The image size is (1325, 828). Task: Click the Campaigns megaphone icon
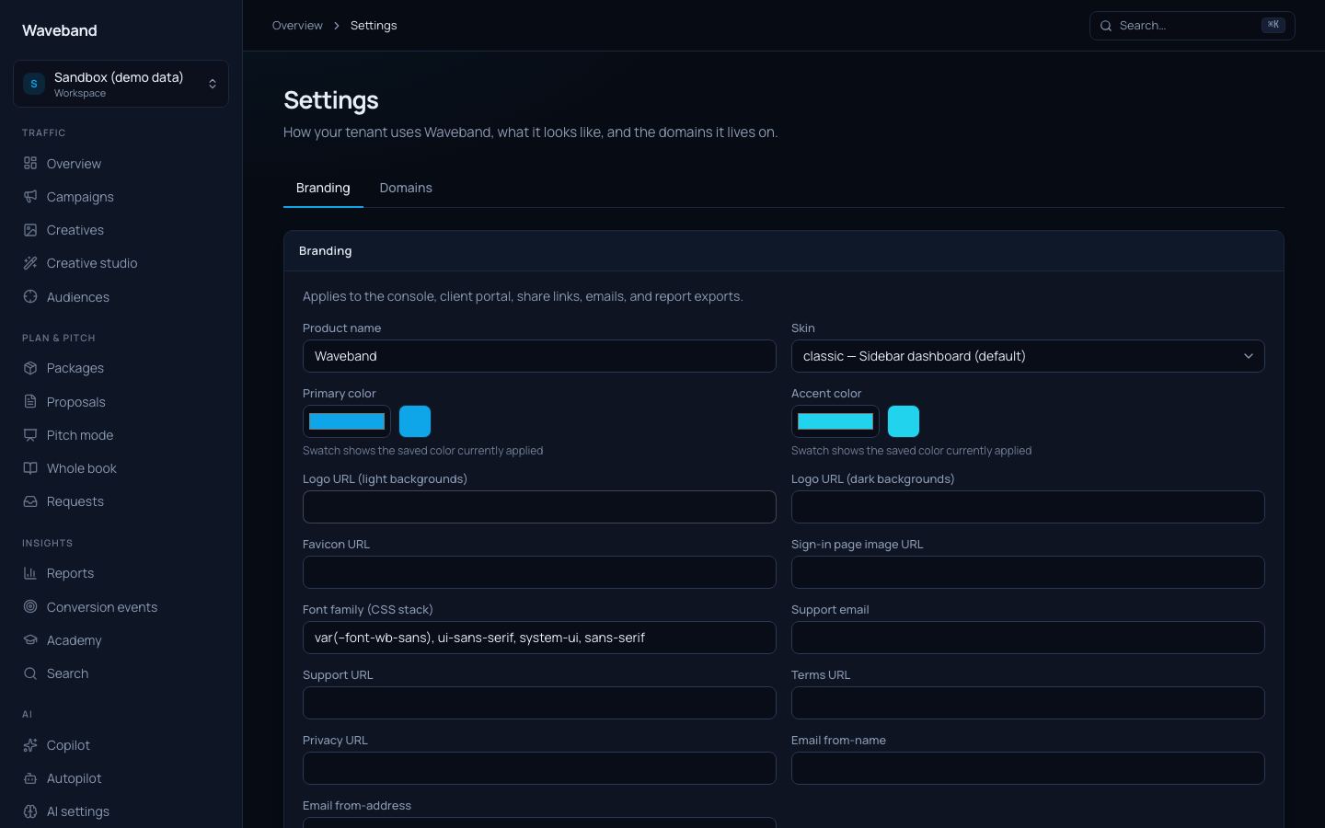(30, 197)
